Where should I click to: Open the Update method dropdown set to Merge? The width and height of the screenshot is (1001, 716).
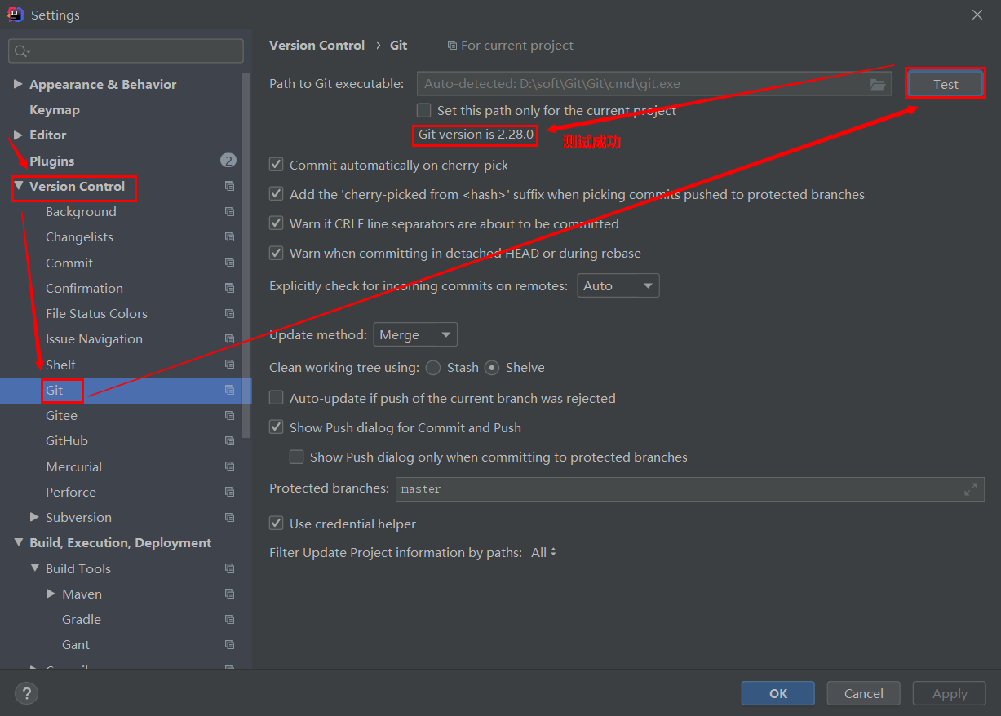coord(415,334)
